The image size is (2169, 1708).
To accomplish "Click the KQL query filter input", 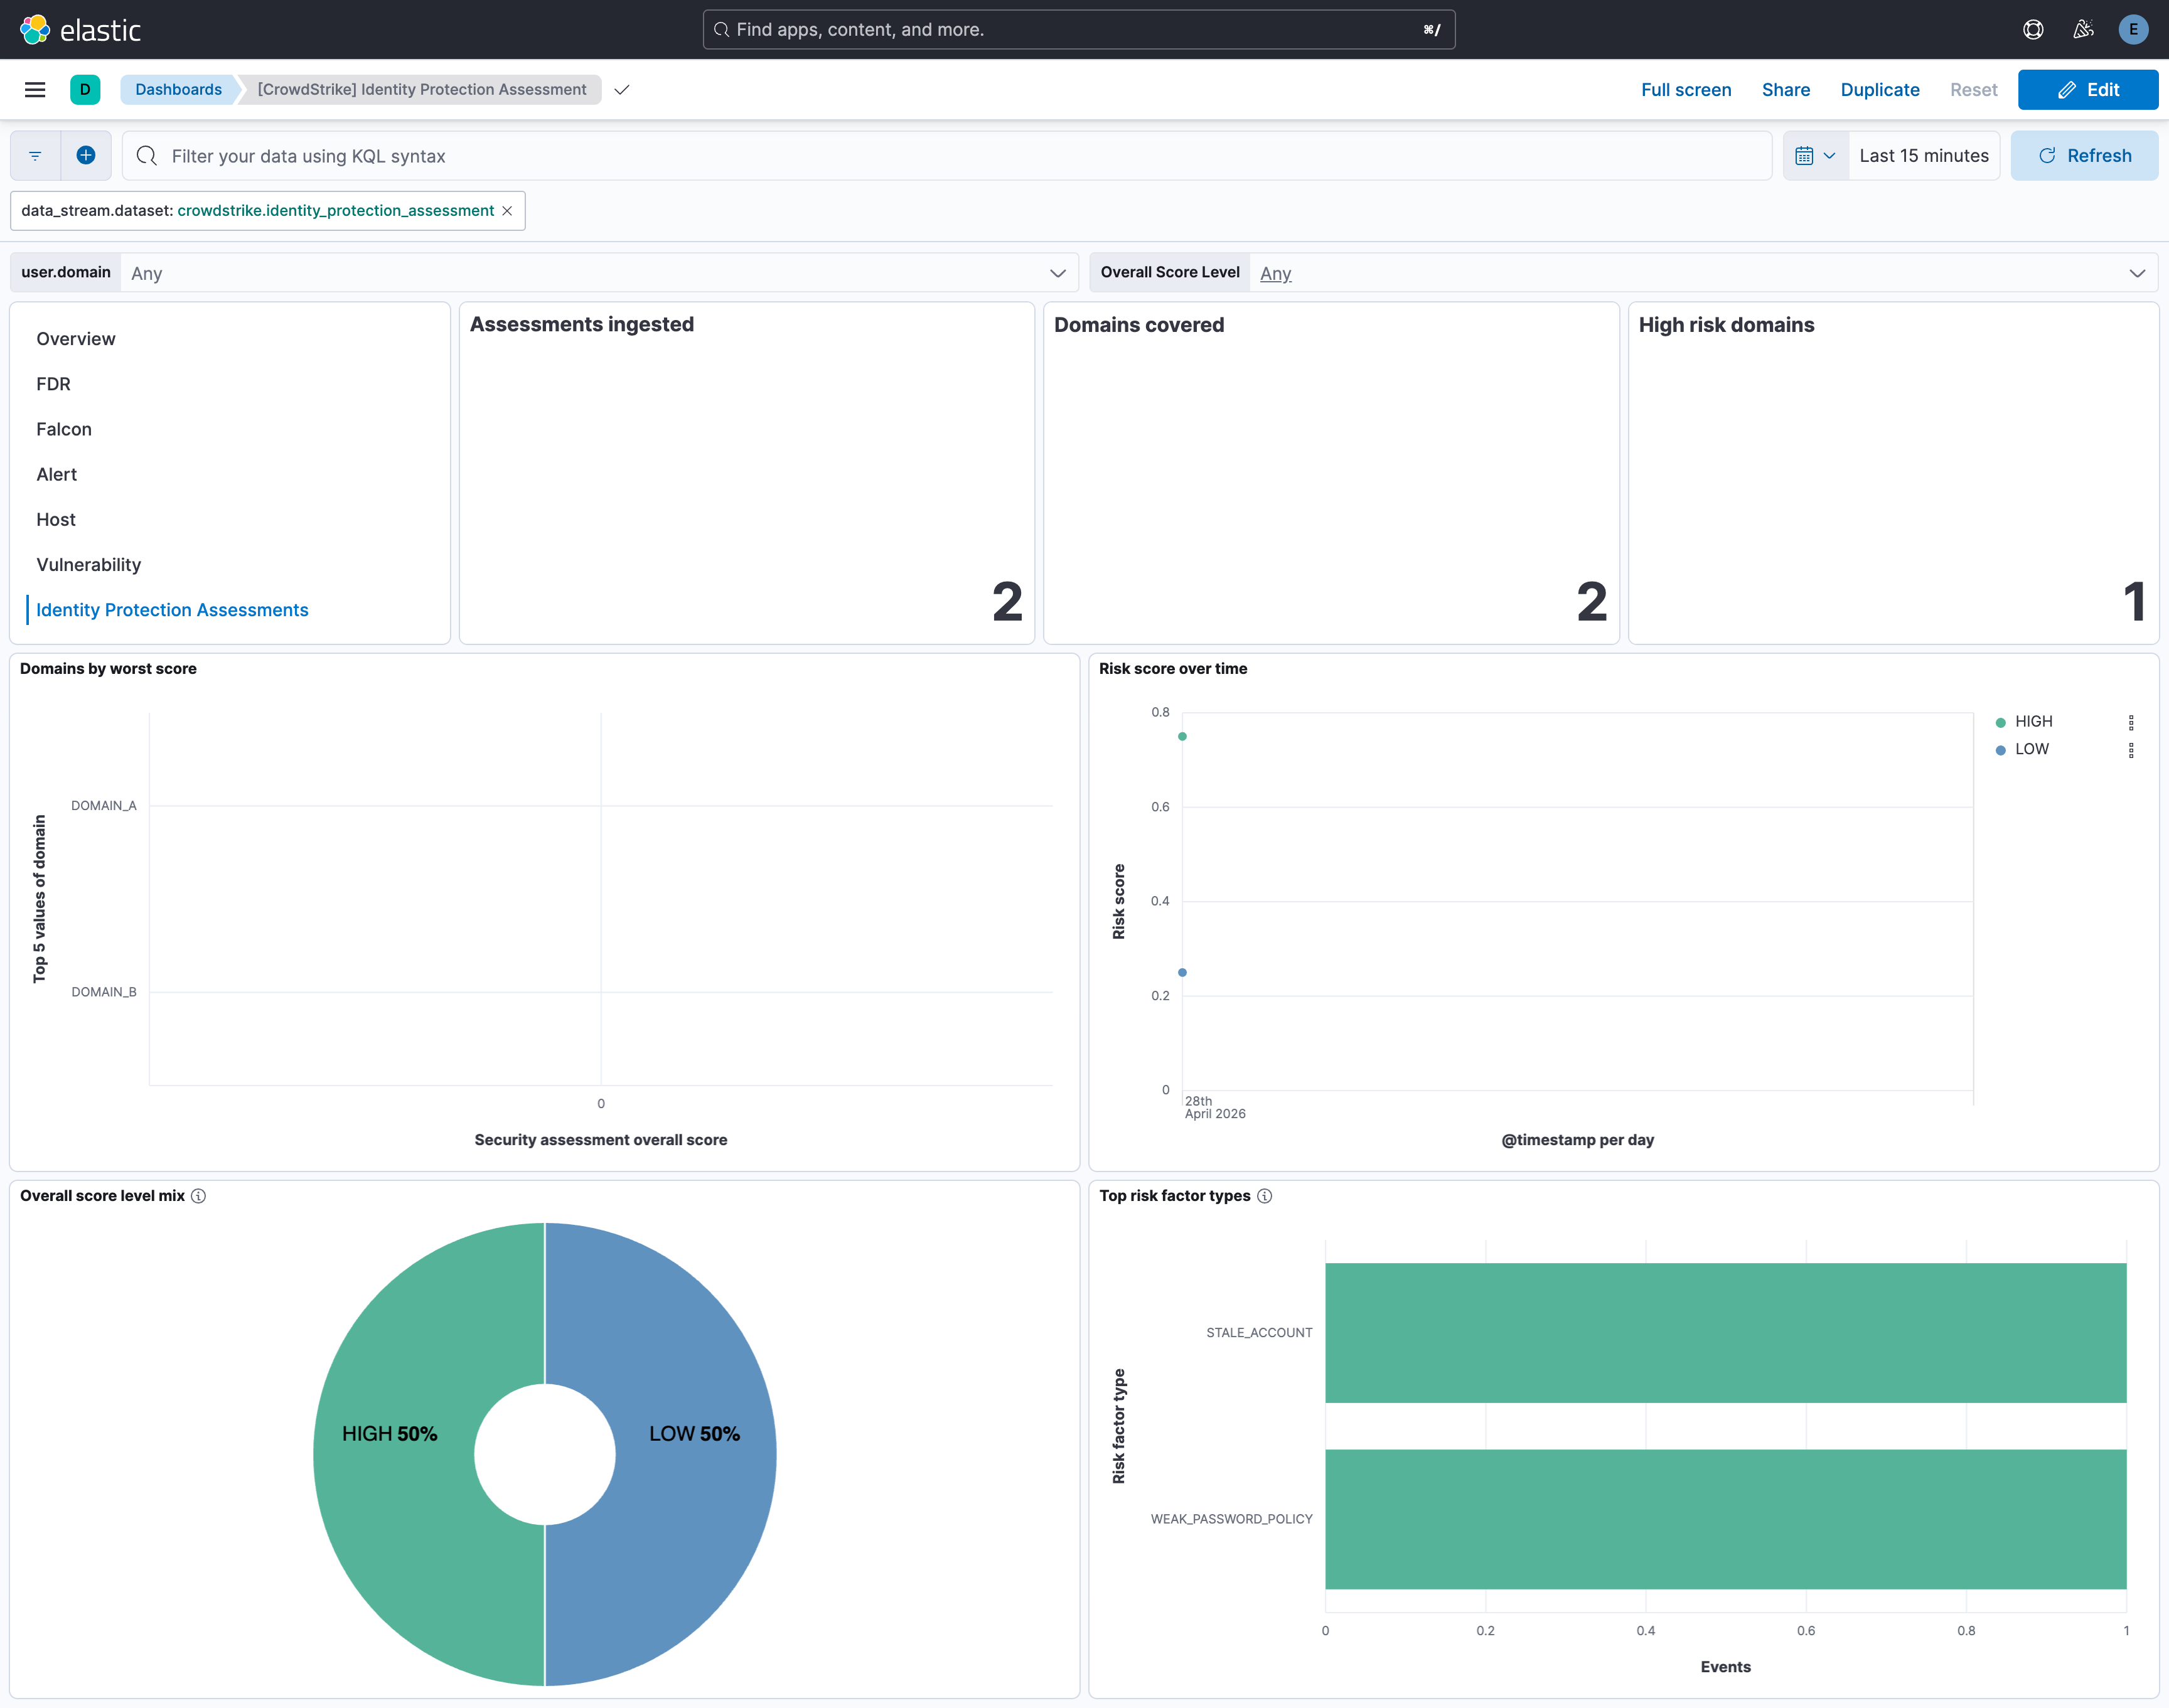I will (947, 156).
